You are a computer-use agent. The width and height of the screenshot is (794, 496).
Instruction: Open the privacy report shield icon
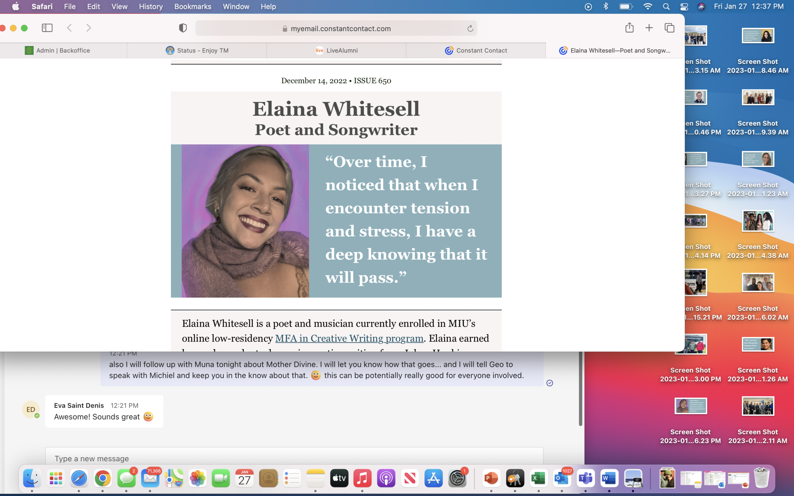[x=183, y=28]
